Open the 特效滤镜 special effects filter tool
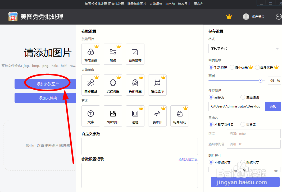This screenshot has height=192, width=282. (91, 54)
